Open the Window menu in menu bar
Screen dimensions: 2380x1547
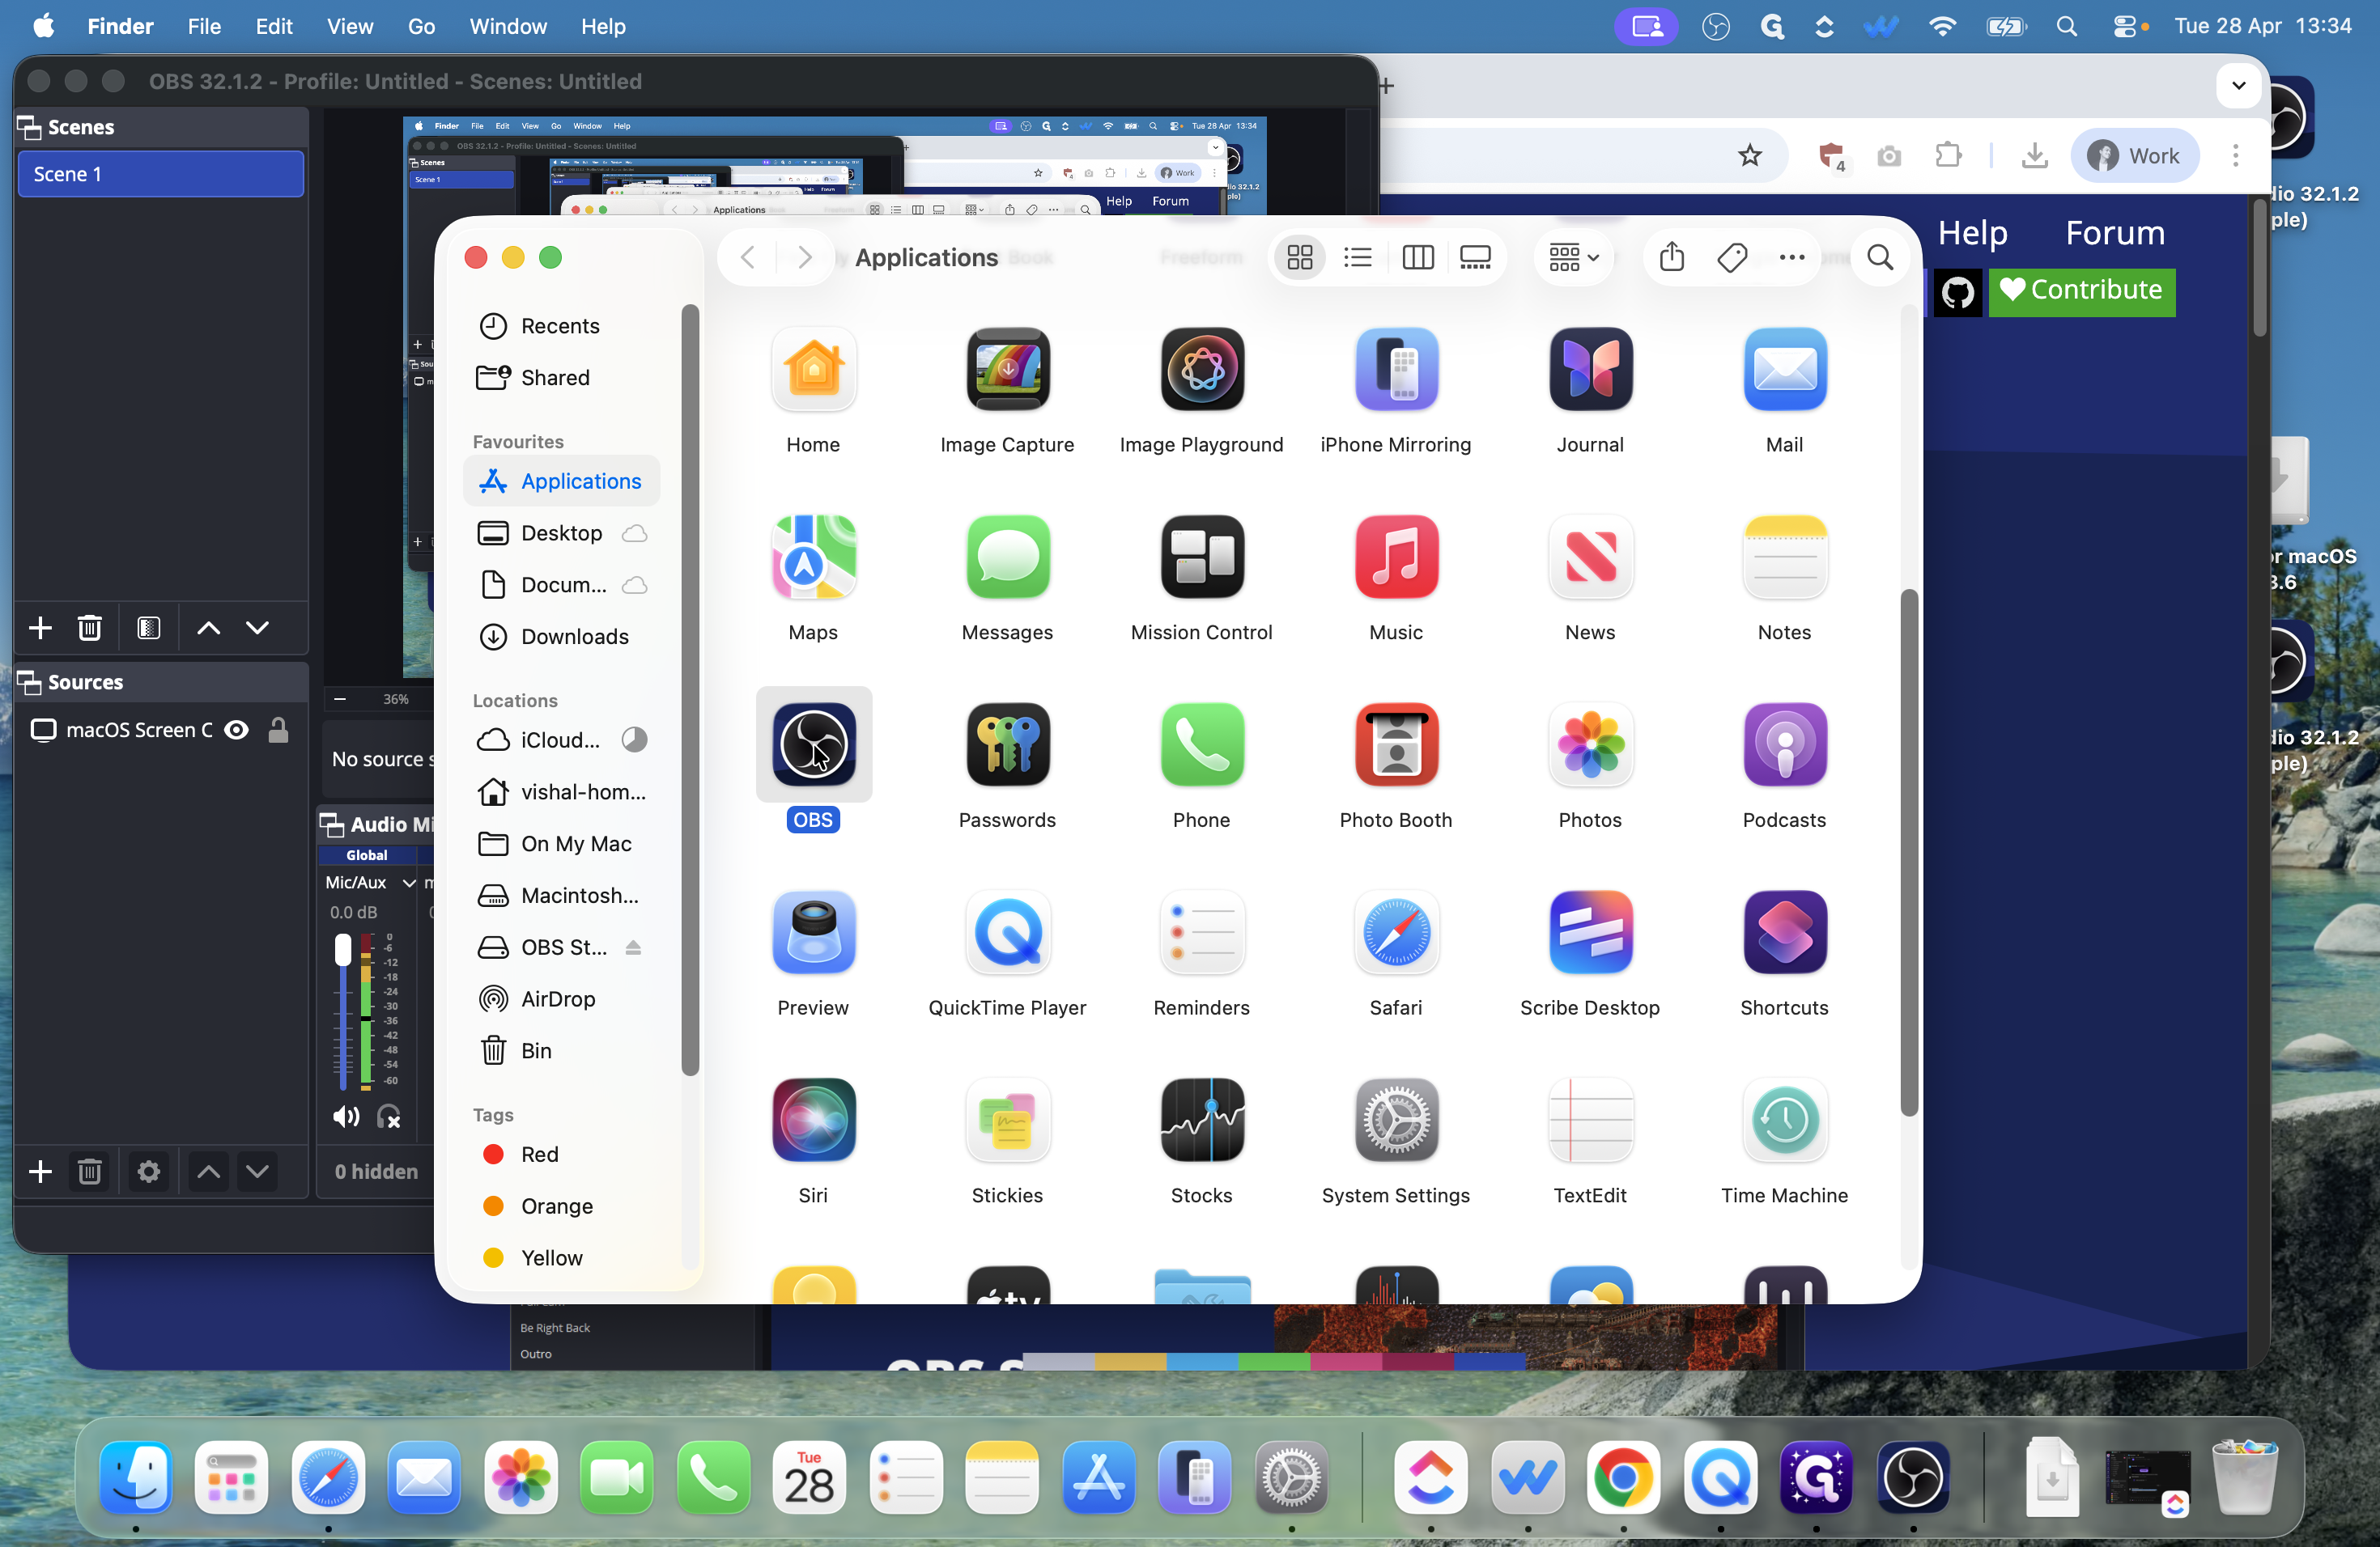(x=508, y=26)
